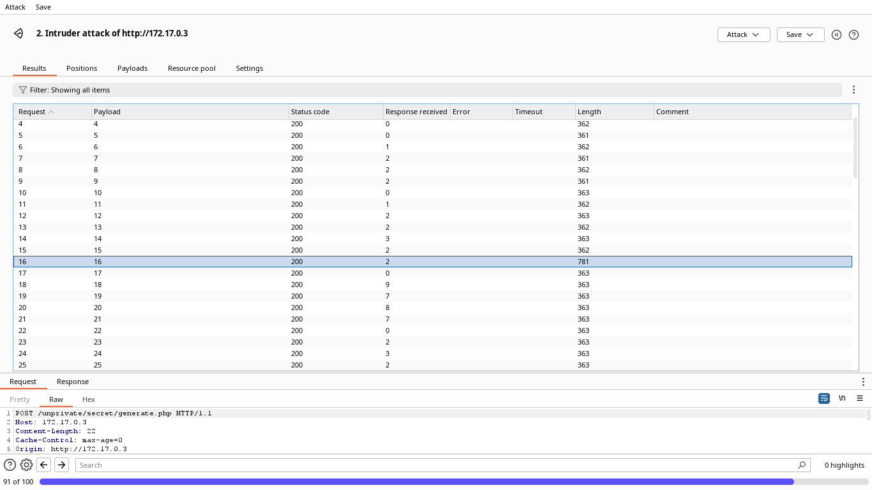This screenshot has height=490, width=872.
Task: Click the magnifier icon in search box
Action: [802, 465]
